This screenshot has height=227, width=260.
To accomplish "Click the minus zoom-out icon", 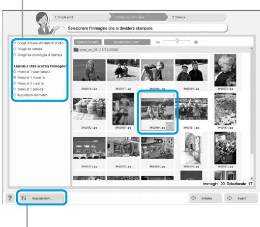I will pos(158,42).
